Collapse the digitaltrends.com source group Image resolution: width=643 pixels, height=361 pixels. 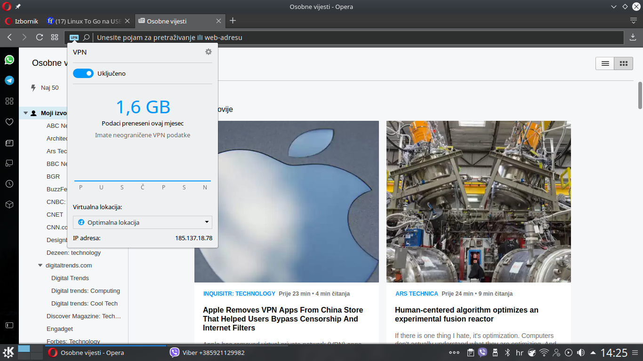pyautogui.click(x=40, y=266)
